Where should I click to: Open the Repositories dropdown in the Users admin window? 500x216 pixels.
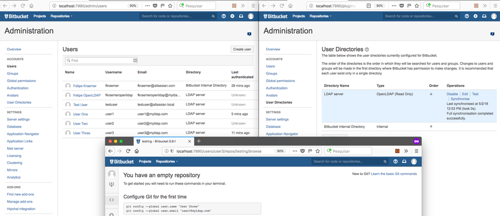(x=62, y=16)
